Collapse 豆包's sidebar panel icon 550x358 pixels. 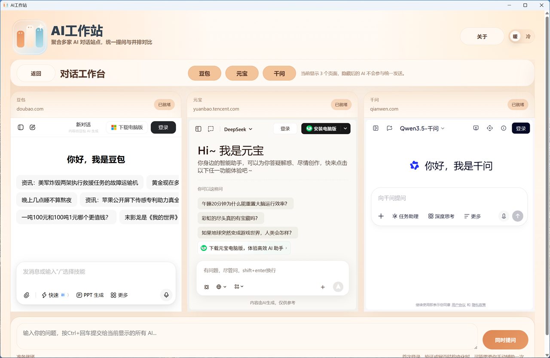tap(21, 127)
